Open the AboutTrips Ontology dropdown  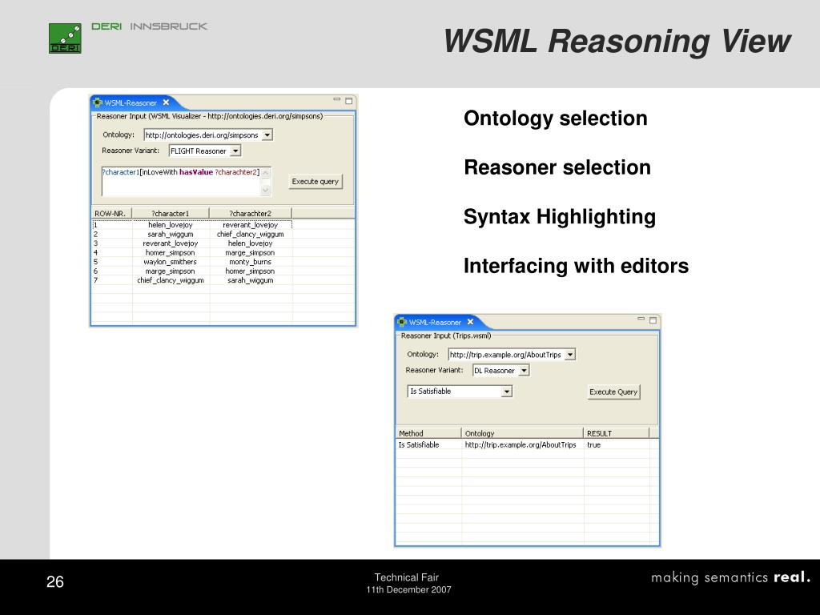[570, 355]
